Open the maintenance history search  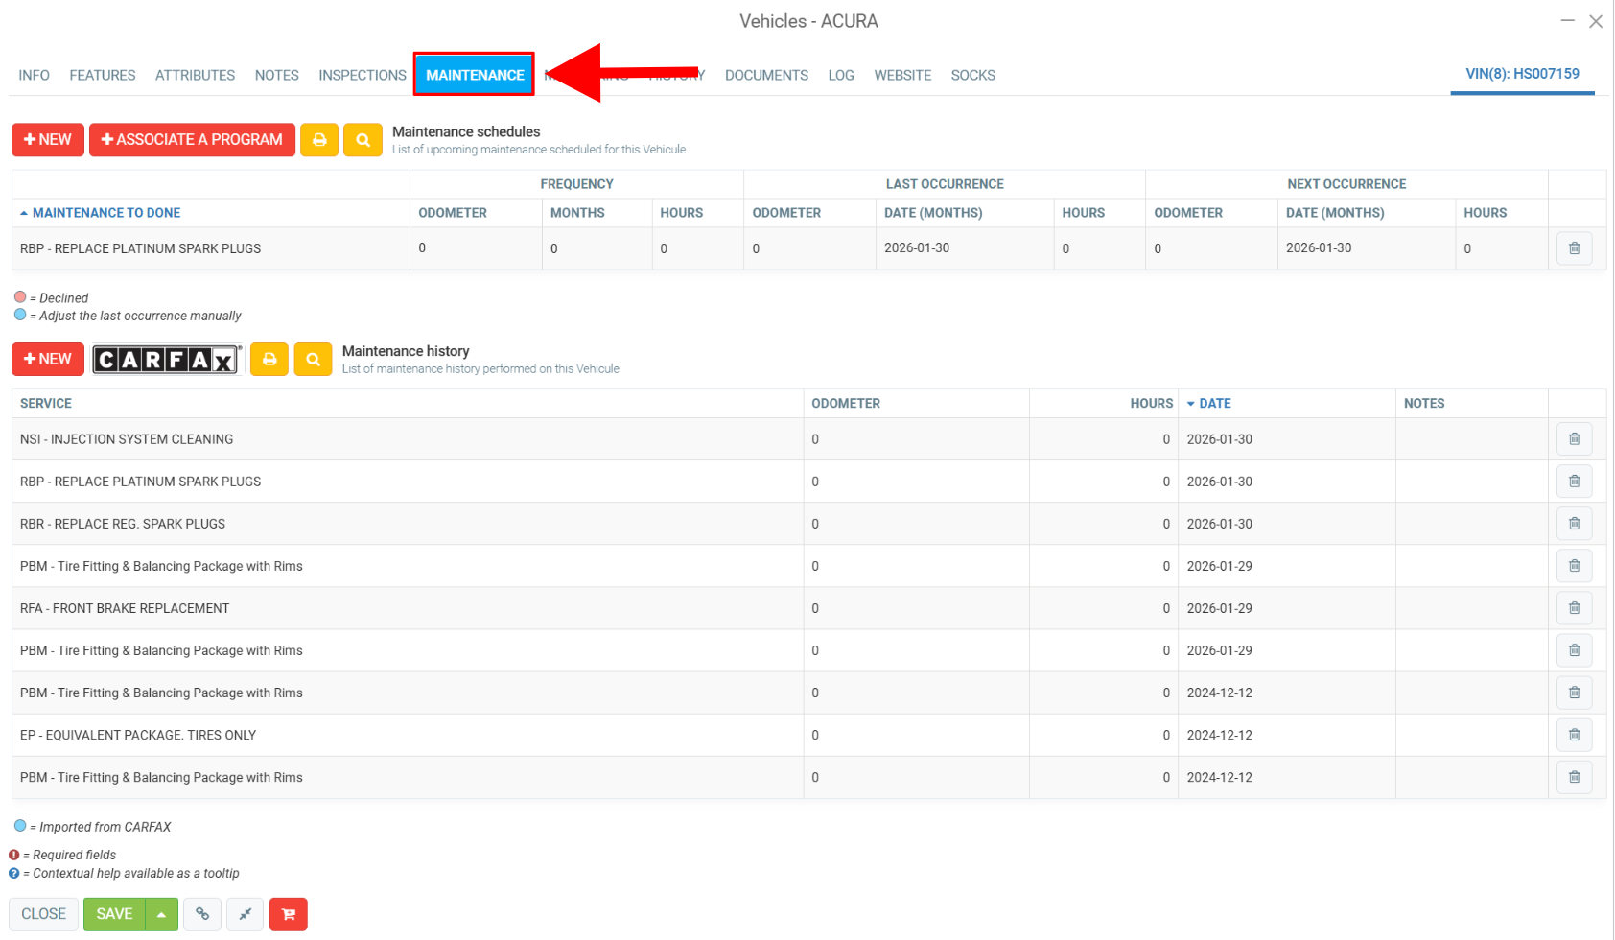(x=313, y=360)
